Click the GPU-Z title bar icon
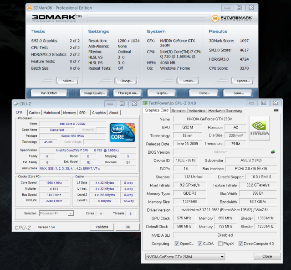The height and width of the screenshot is (270, 291). pos(145,103)
